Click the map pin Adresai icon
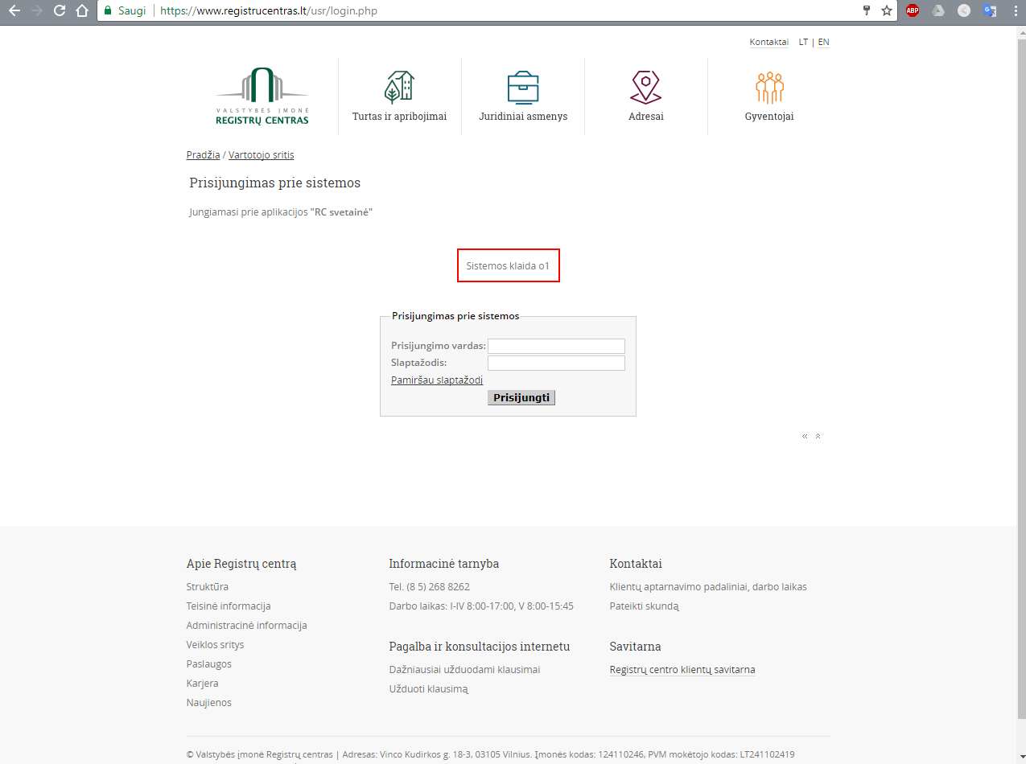 [646, 87]
